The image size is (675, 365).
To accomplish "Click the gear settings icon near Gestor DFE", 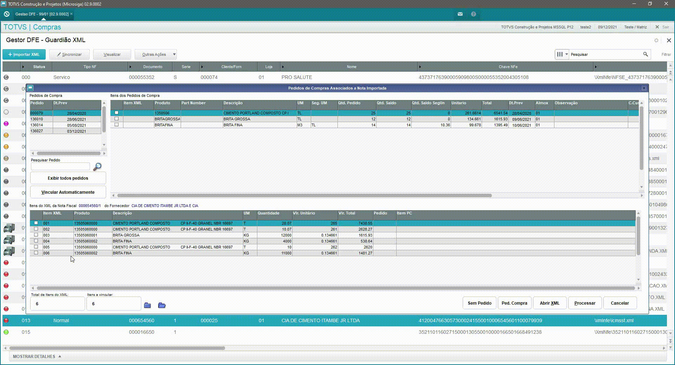I will [656, 40].
